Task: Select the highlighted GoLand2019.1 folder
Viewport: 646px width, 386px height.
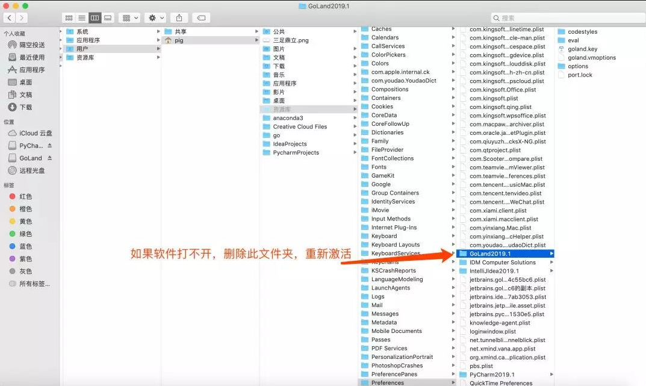Action: tap(506, 254)
